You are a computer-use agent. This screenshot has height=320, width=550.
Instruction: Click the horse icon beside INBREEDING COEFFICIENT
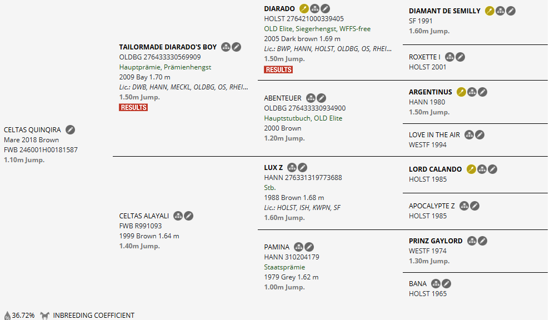point(44,316)
